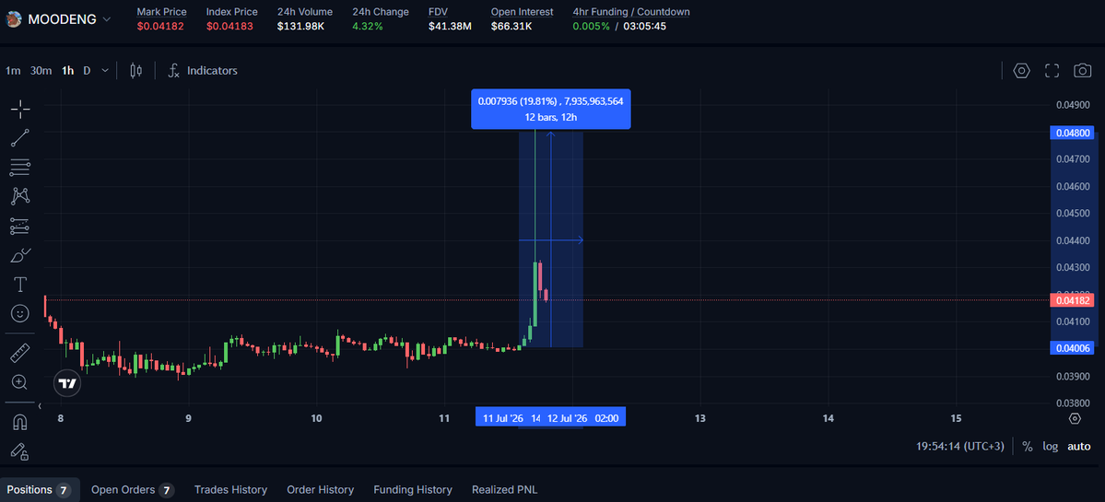Select the D daily timeframe
Image resolution: width=1105 pixels, height=502 pixels.
87,70
